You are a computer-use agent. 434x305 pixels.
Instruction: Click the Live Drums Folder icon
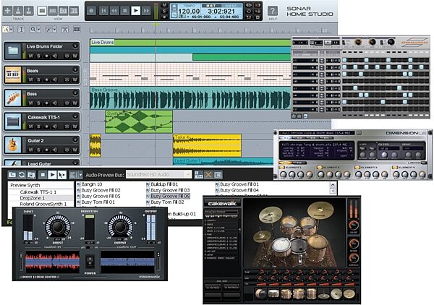[x=13, y=51]
